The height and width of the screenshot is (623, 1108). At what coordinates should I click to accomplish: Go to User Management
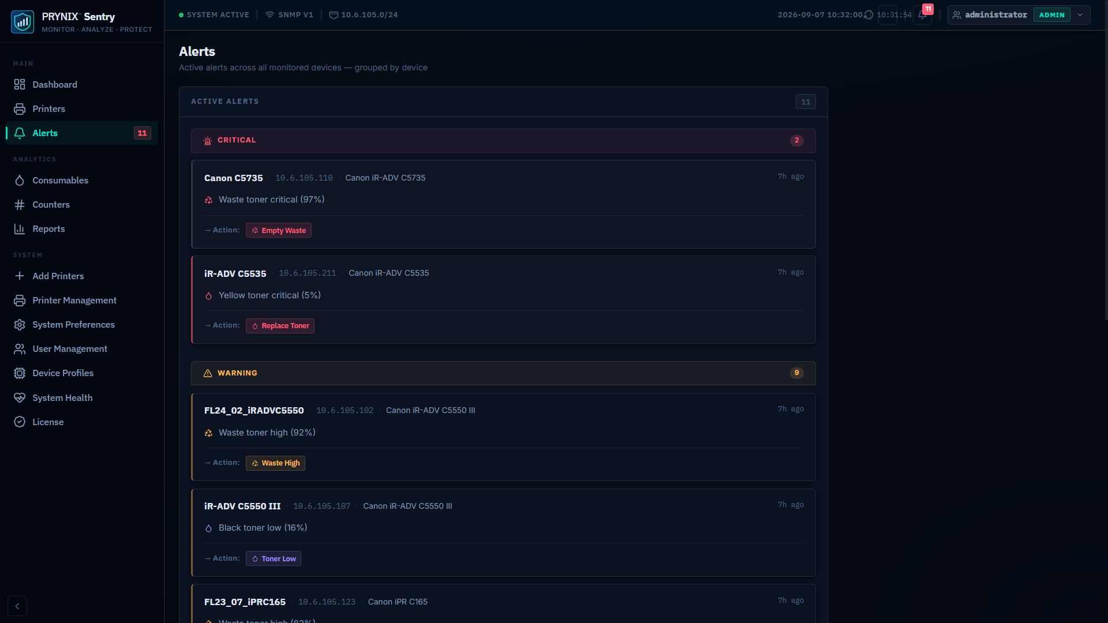tap(82, 348)
